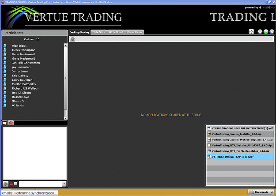Image resolution: width=276 pixels, height=196 pixels.
Task: Click participant icon beside Rob Di Ciocco
Action: 5,93
